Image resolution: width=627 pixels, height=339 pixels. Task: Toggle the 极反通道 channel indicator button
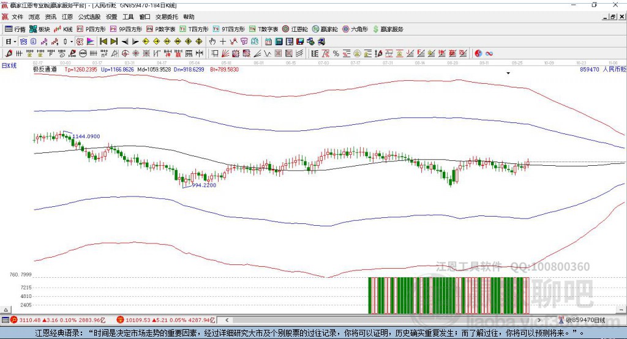click(x=45, y=70)
